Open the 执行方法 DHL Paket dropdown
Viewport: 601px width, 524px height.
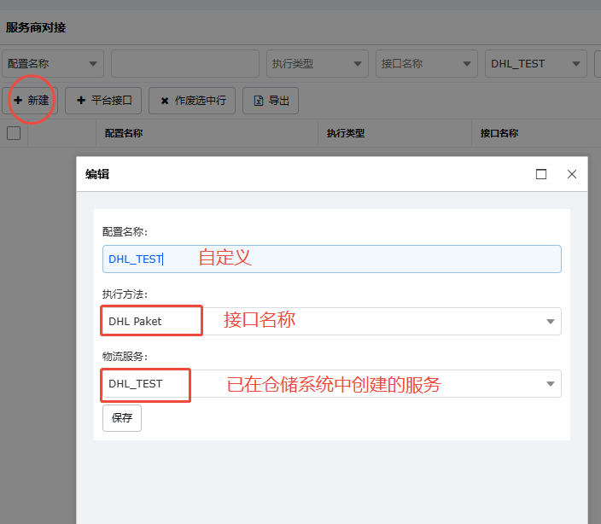(332, 322)
